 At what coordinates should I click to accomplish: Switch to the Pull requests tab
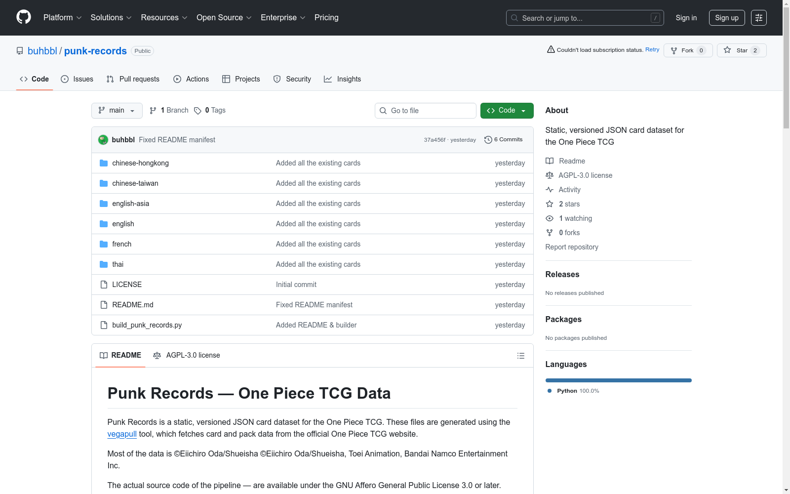point(133,79)
